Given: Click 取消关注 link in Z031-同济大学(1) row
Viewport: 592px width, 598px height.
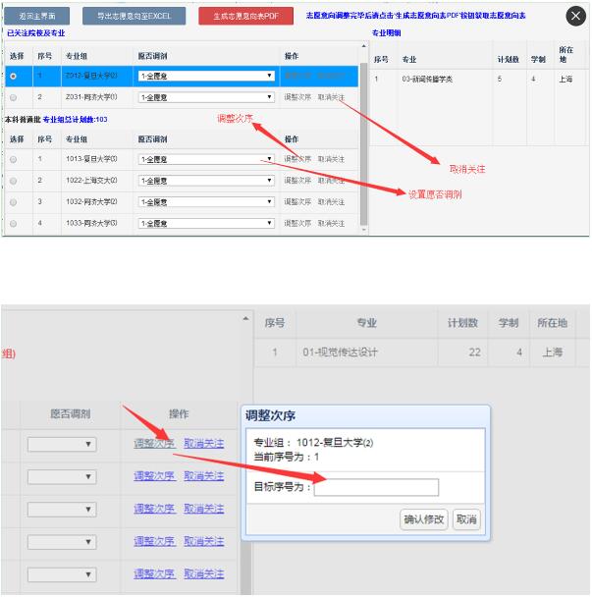Looking at the screenshot, I should pos(331,97).
